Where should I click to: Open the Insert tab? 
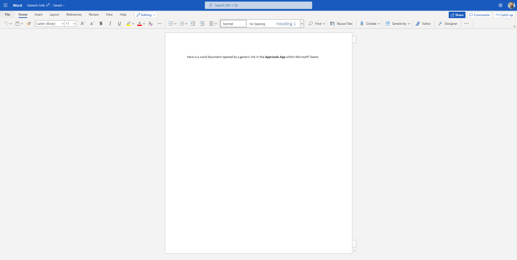(x=38, y=15)
